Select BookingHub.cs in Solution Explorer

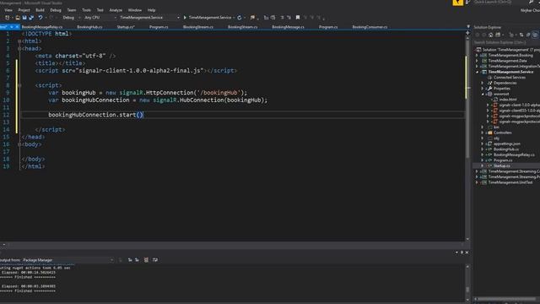click(x=506, y=149)
